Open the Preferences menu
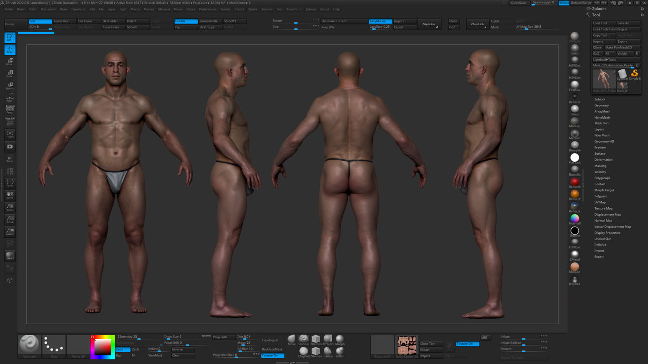The width and height of the screenshot is (648, 364). (207, 9)
